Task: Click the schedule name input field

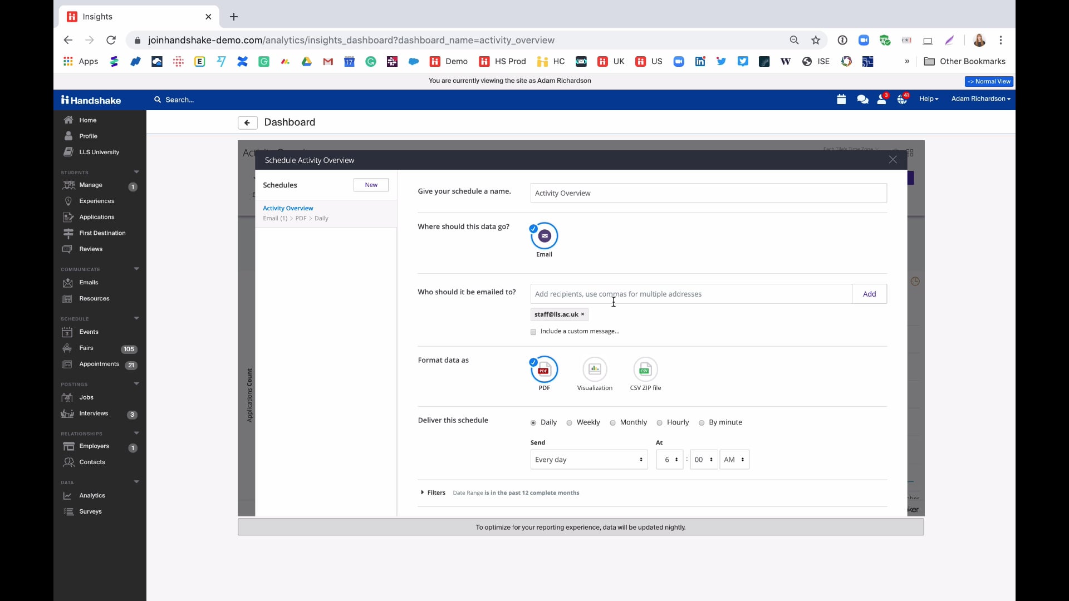Action: 708,194
